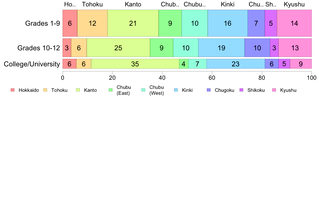Viewport: 319px width, 197px height.
Task: Click the Kyushu pink legend swatch
Action: [x=274, y=90]
